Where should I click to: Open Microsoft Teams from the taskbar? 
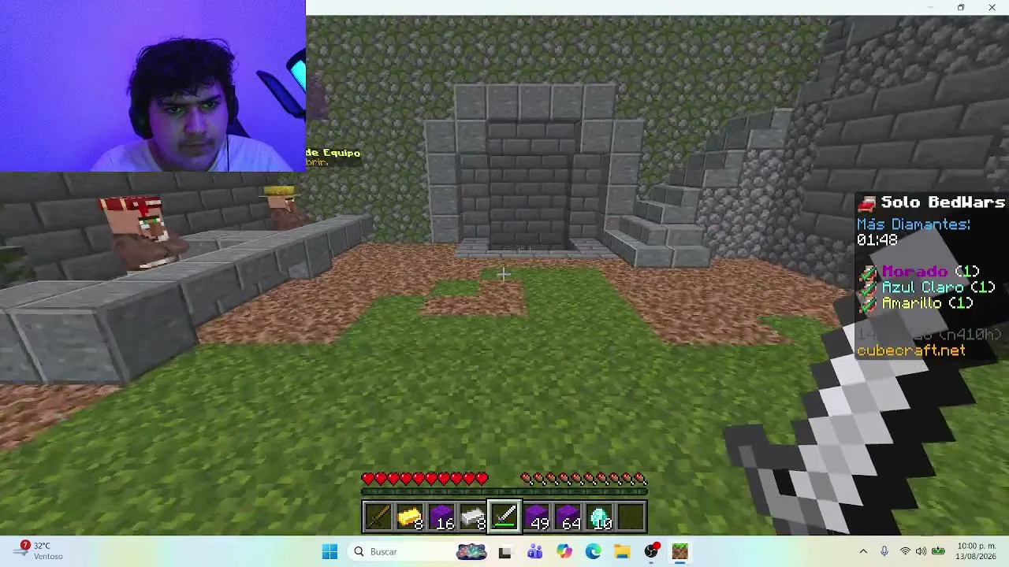pyautogui.click(x=534, y=551)
